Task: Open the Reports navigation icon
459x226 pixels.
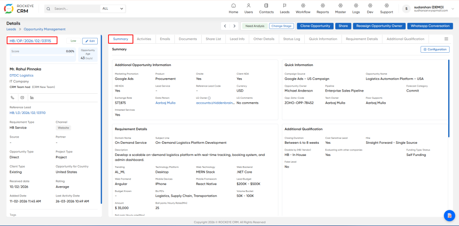Action: coord(323,5)
